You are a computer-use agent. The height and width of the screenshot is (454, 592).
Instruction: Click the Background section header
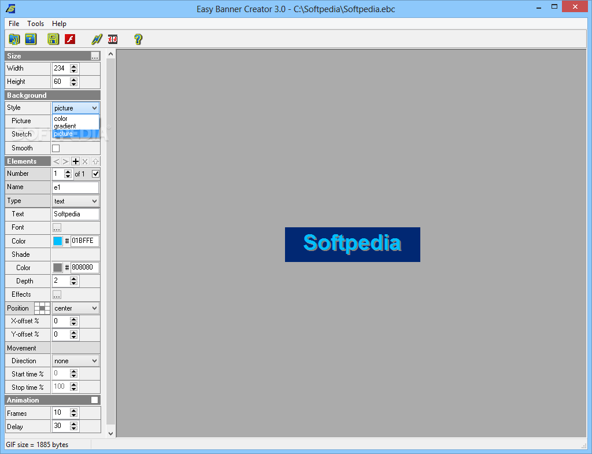click(53, 95)
